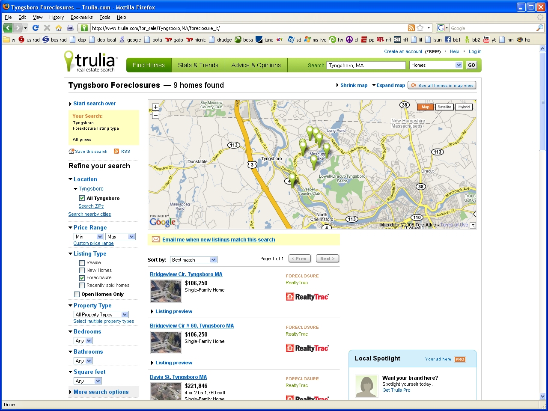
Task: Click the browser Forward arrow button
Action: (18, 28)
